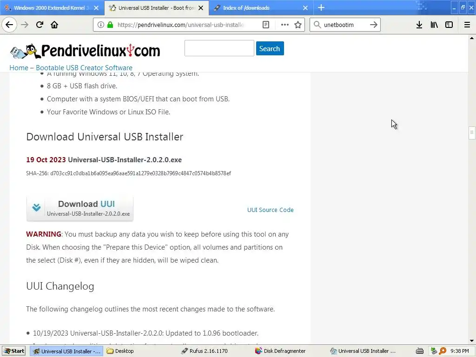The image size is (476, 357).
Task: Open the downloads panel arrow
Action: click(x=419, y=25)
